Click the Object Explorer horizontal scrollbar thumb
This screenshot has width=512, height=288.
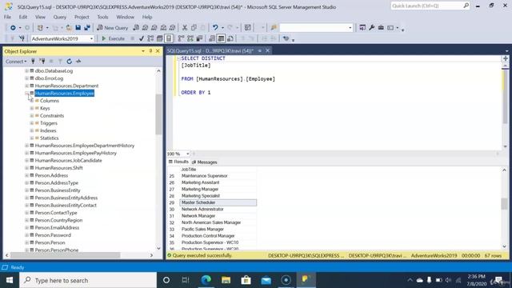[x=66, y=255]
